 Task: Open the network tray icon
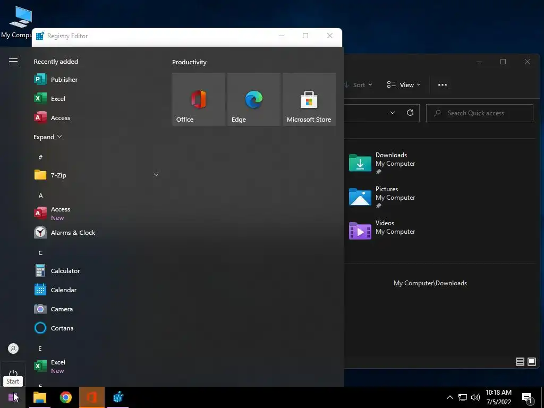(x=463, y=397)
